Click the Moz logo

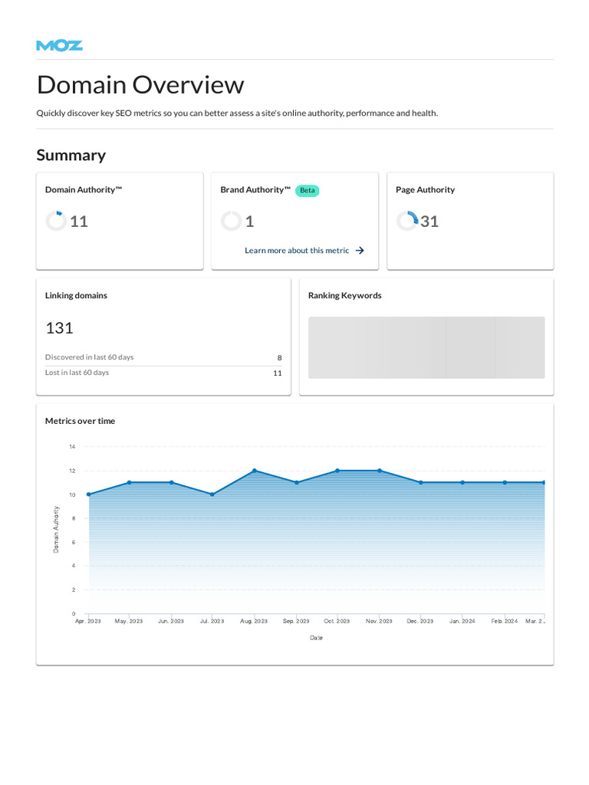(x=59, y=45)
